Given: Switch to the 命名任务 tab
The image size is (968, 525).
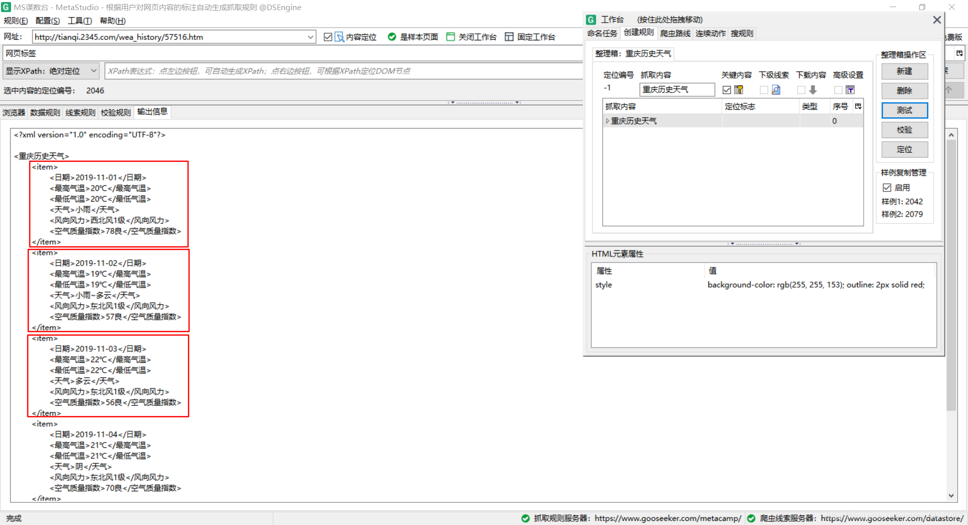Looking at the screenshot, I should pyautogui.click(x=602, y=33).
